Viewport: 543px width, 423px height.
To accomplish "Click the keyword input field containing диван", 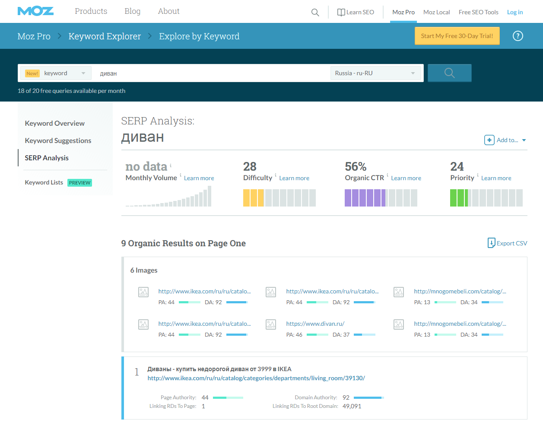I will (x=212, y=73).
